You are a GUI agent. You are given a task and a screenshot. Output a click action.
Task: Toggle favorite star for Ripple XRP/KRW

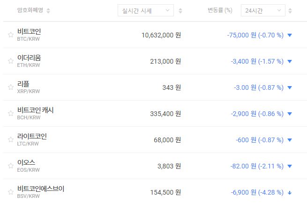pos(11,87)
